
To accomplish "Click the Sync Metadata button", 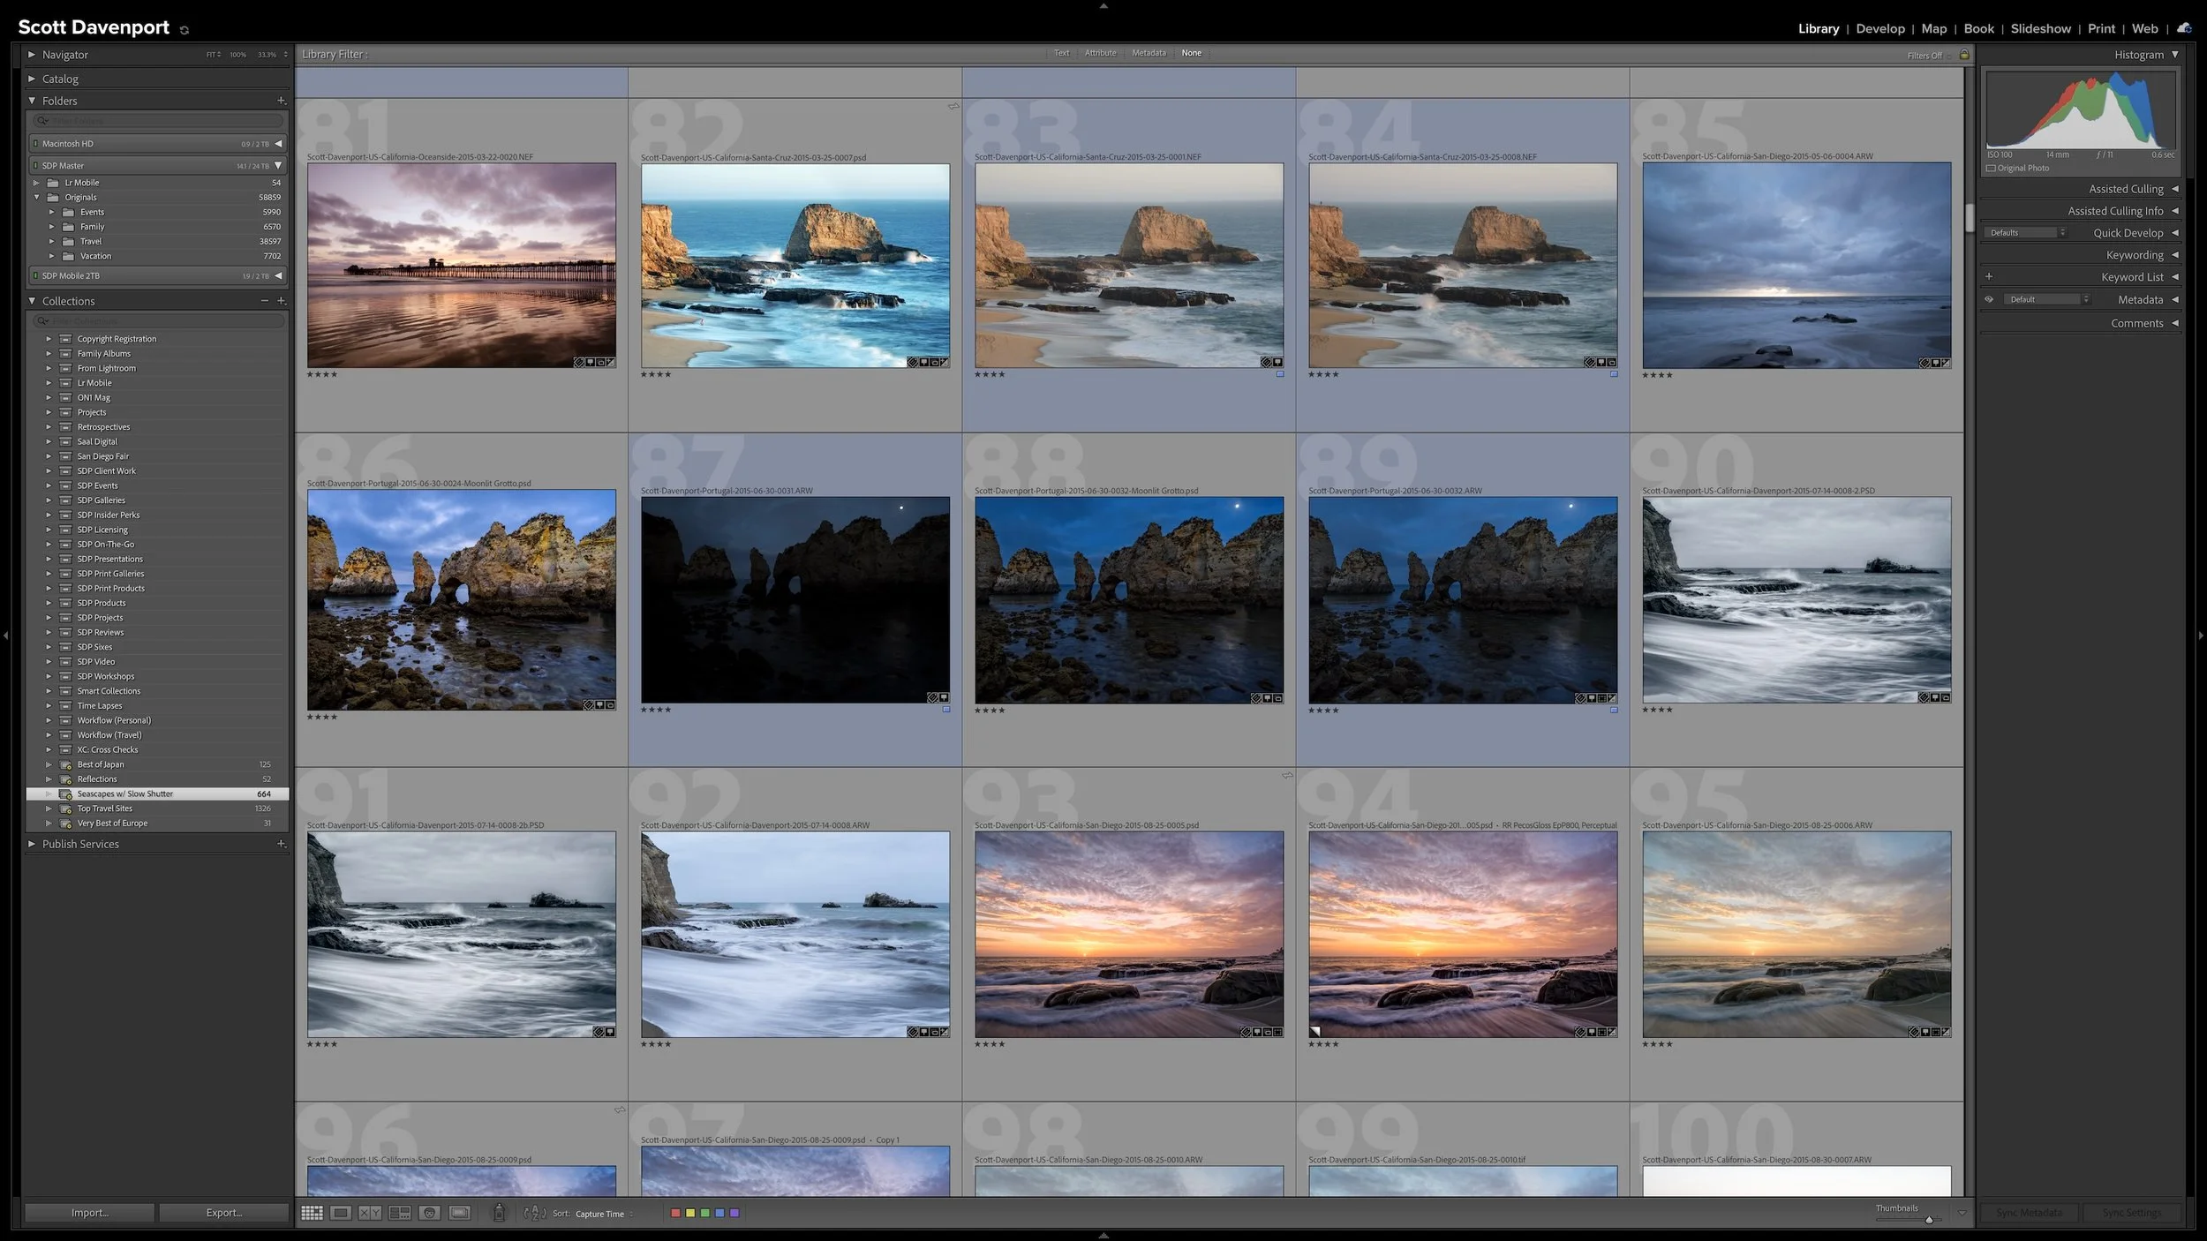I will [x=2029, y=1213].
